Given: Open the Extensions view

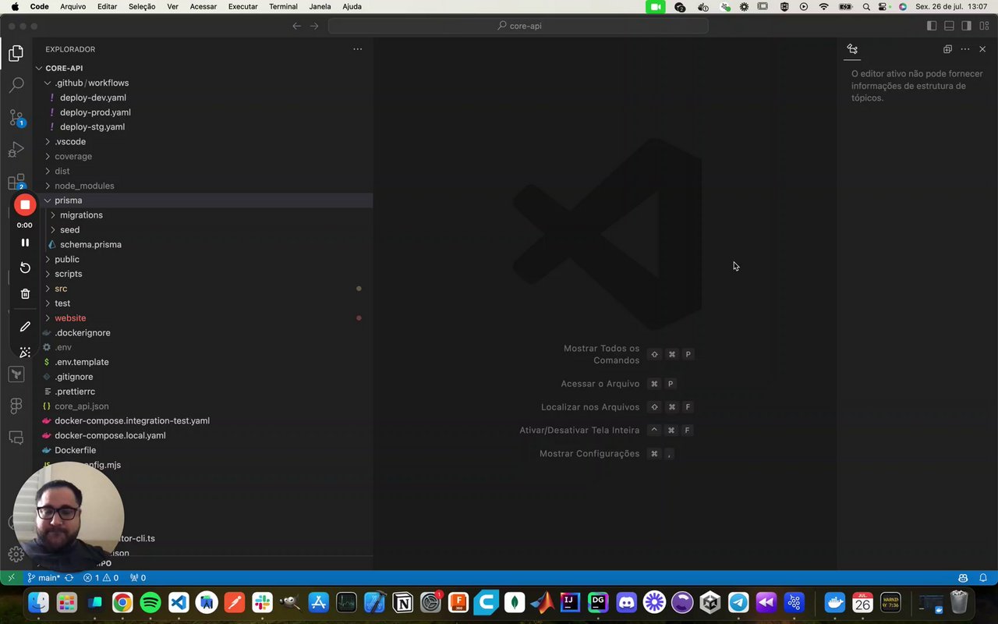Looking at the screenshot, I should pos(16,183).
